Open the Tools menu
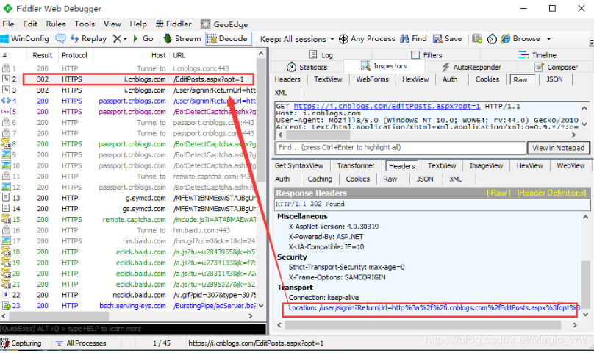Screen dimensions: 594x353 (85, 24)
